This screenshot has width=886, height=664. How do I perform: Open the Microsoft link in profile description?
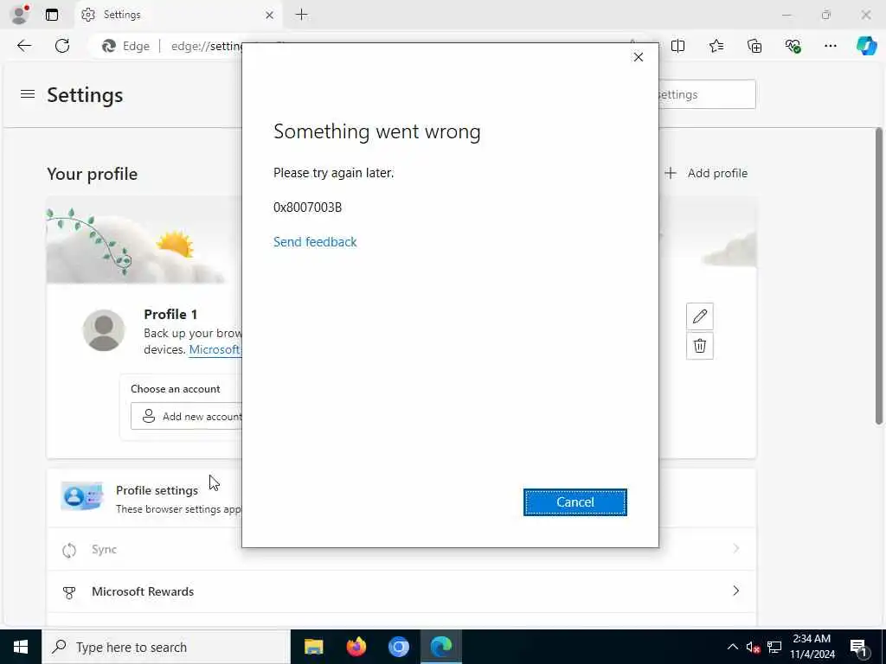(215, 349)
